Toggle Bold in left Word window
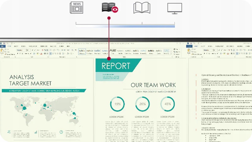The width and height of the screenshot is (252, 142). tap(18, 54)
